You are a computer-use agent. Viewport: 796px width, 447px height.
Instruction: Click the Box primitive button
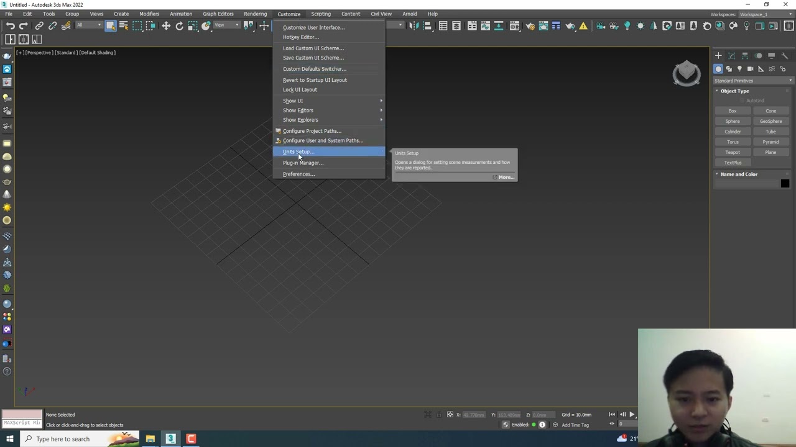[733, 111]
